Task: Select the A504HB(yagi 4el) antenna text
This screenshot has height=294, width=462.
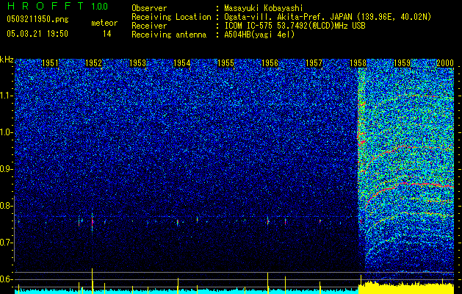Action: coord(259,35)
